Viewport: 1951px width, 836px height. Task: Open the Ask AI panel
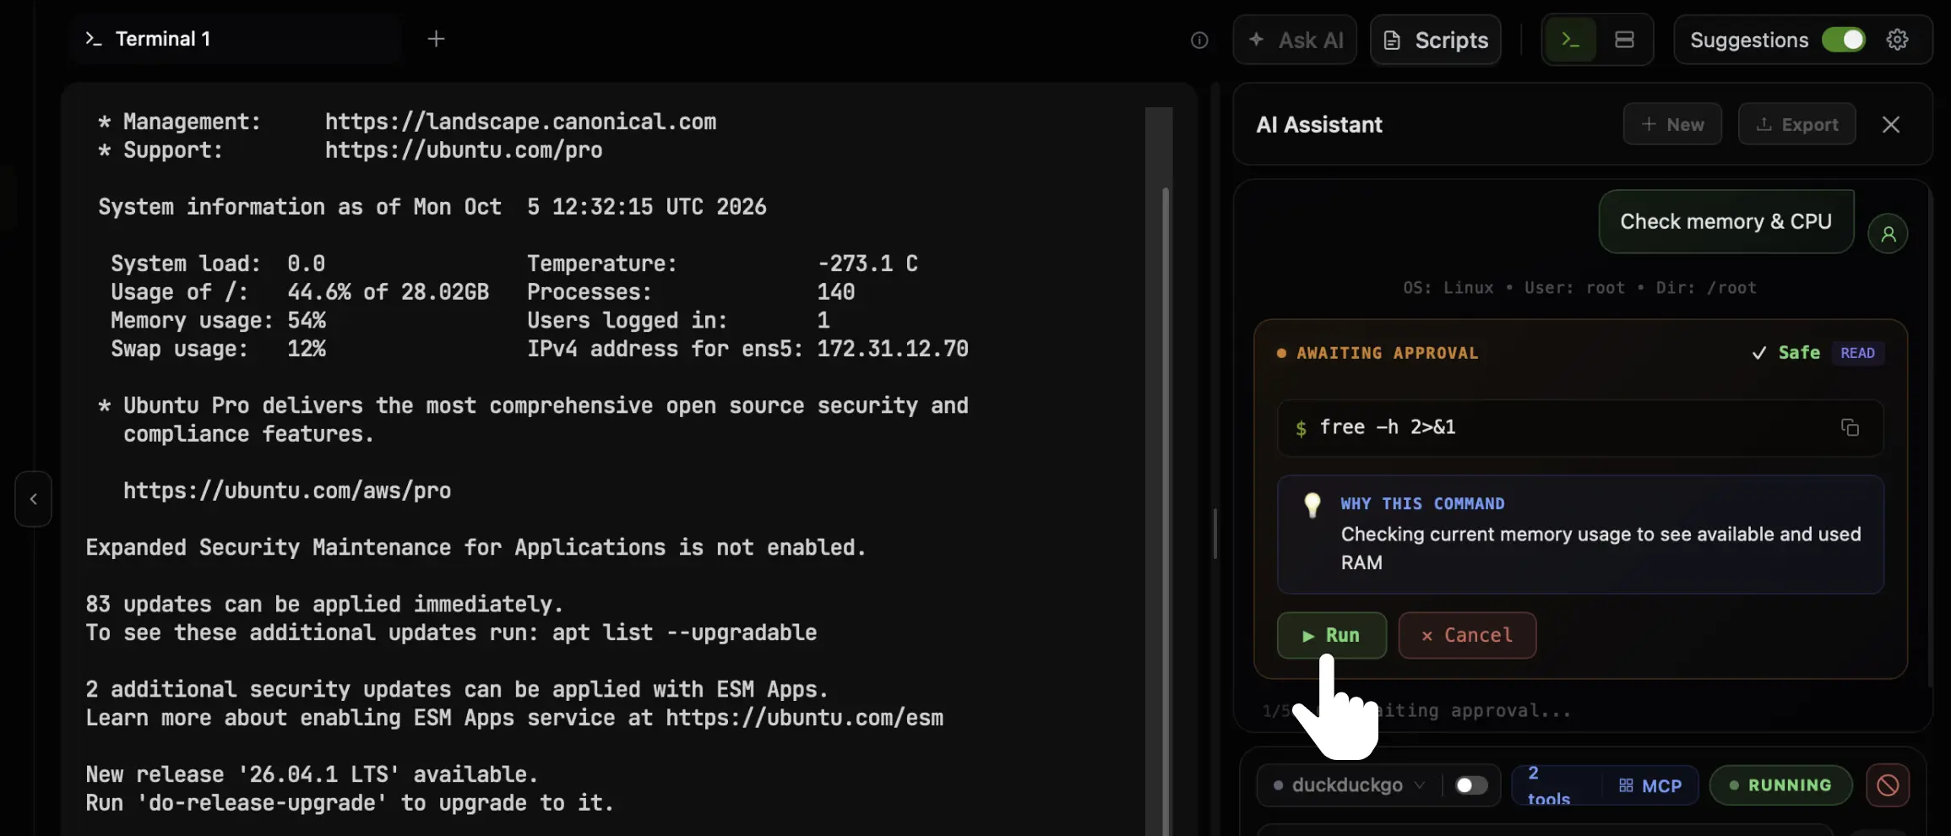[1295, 40]
